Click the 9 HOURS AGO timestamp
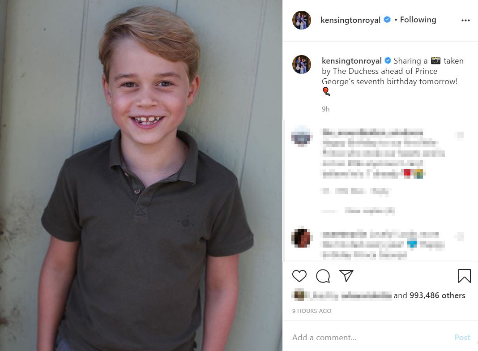This screenshot has height=351, width=478. pyautogui.click(x=312, y=311)
